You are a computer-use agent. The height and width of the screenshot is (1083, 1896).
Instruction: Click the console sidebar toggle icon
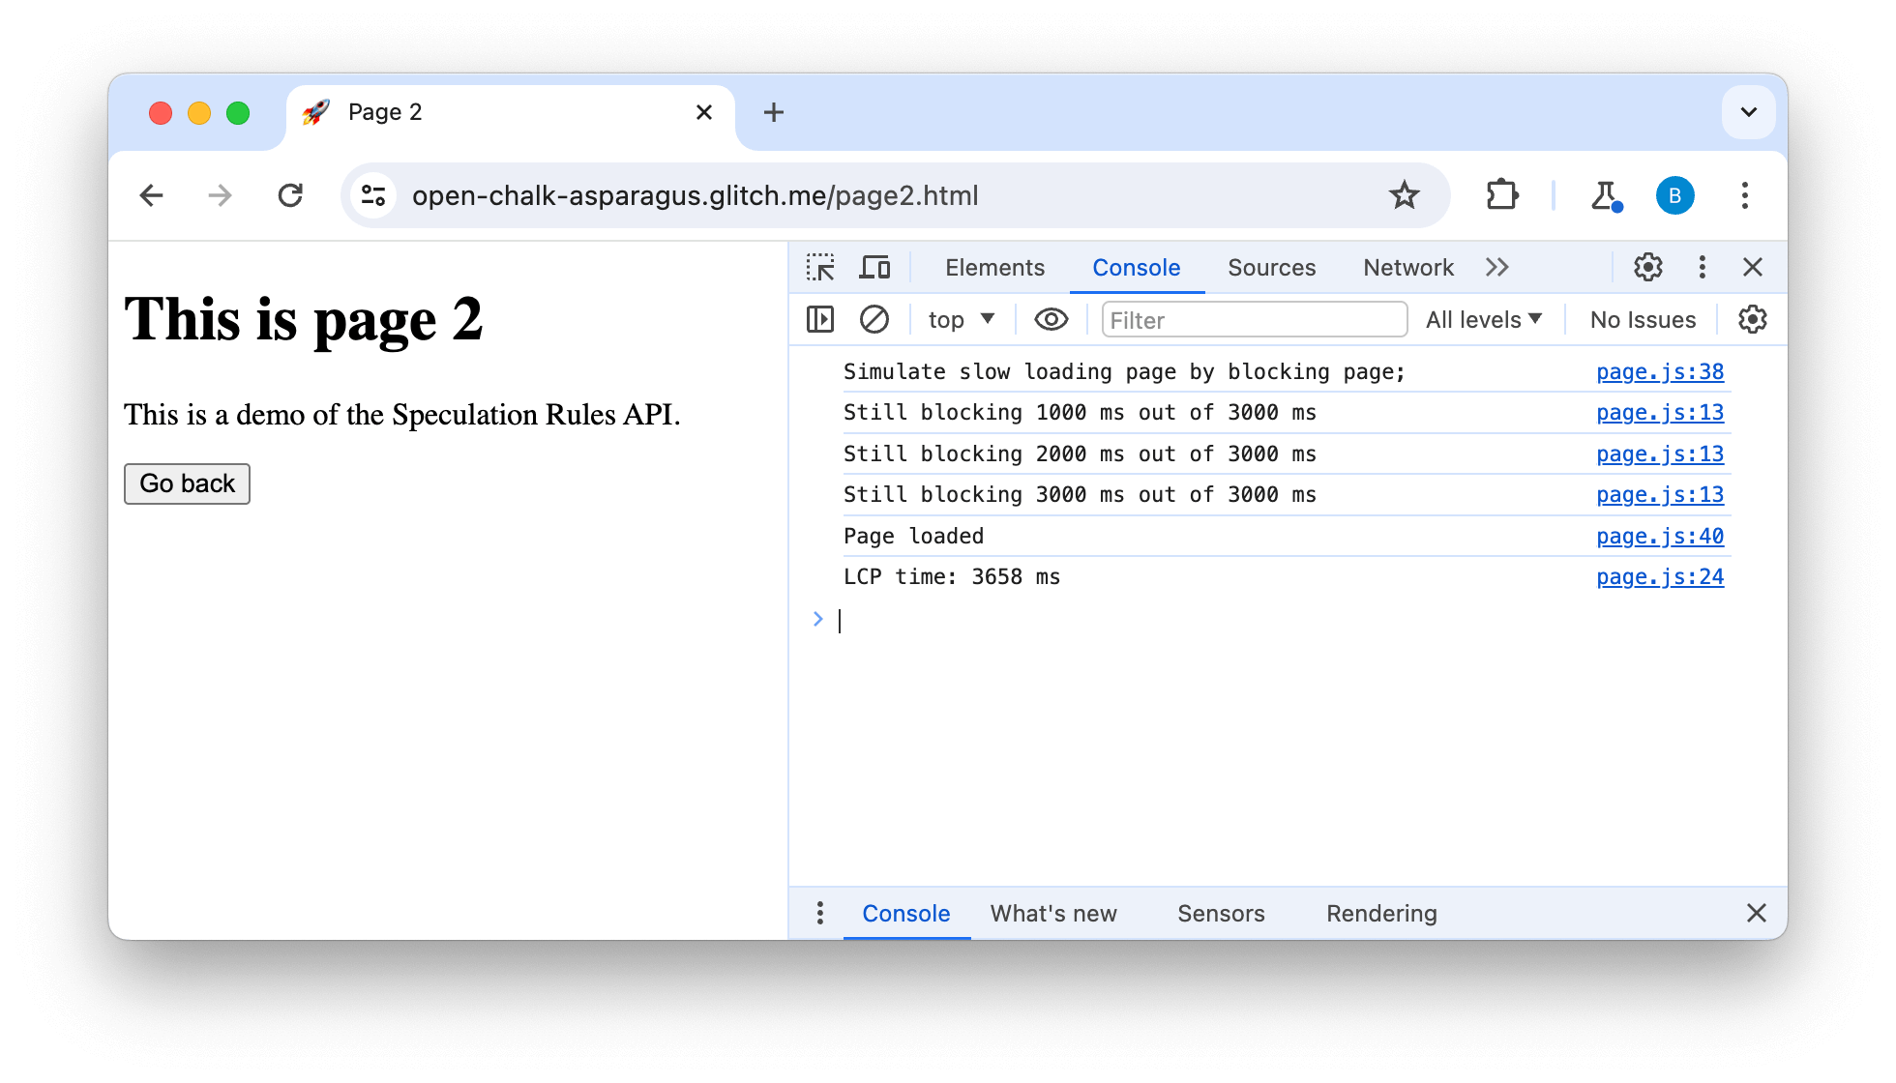click(x=821, y=319)
